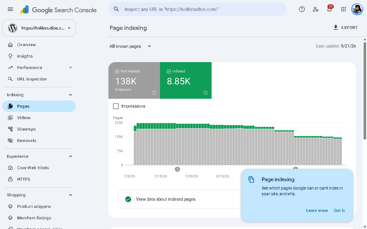Click the Insights lightbulb icon
This screenshot has height=229, width=367.
coord(10,56)
